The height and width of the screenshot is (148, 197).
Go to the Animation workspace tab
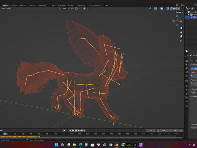[x=62, y=5]
